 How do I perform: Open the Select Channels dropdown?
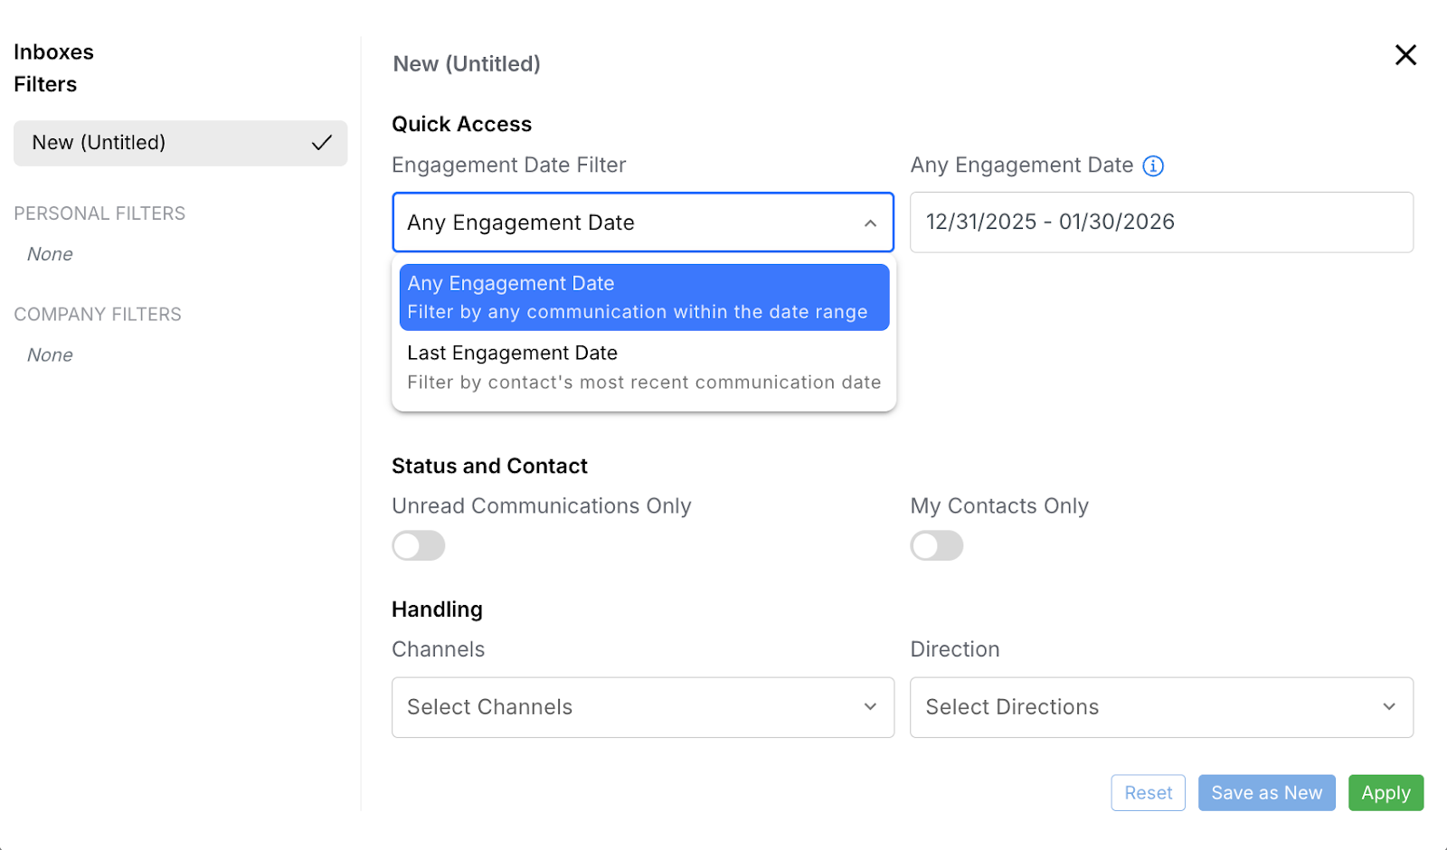tap(633, 707)
